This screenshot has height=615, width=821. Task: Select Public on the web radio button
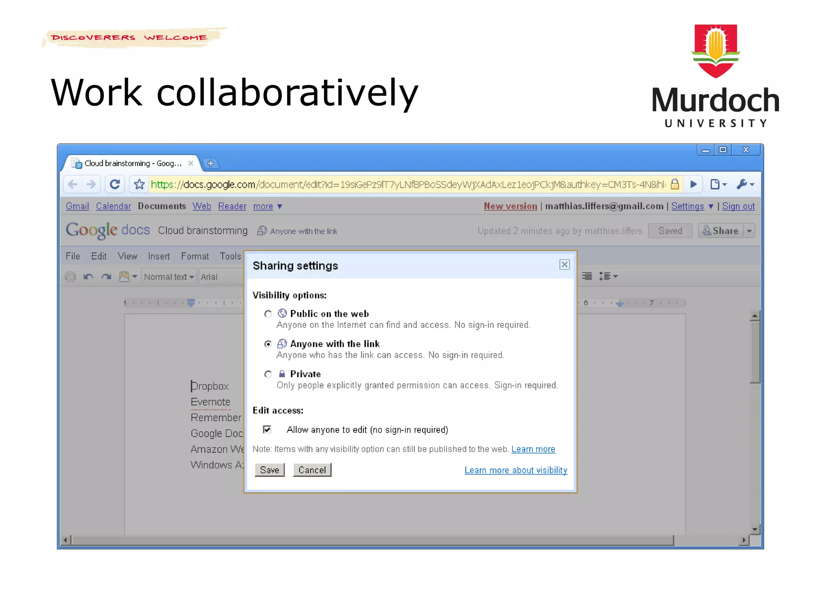coord(268,314)
